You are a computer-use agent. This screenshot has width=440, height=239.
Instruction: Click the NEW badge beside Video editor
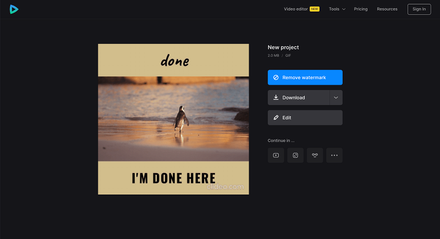(315, 9)
